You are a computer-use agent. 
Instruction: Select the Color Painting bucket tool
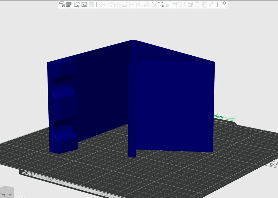(x=154, y=5)
